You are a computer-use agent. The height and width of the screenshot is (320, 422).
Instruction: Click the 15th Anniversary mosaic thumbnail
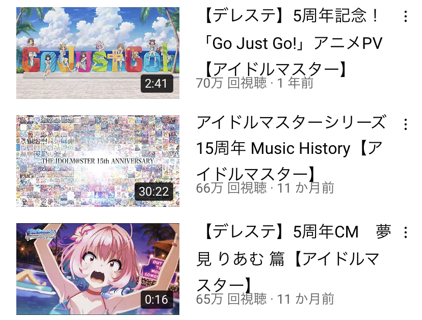click(98, 161)
